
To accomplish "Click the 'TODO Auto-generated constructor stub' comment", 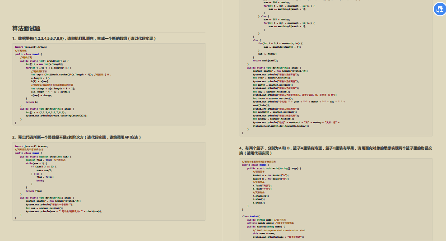I will tap(279, 230).
